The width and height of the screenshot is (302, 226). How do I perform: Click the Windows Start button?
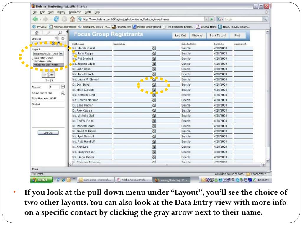coord(41,180)
